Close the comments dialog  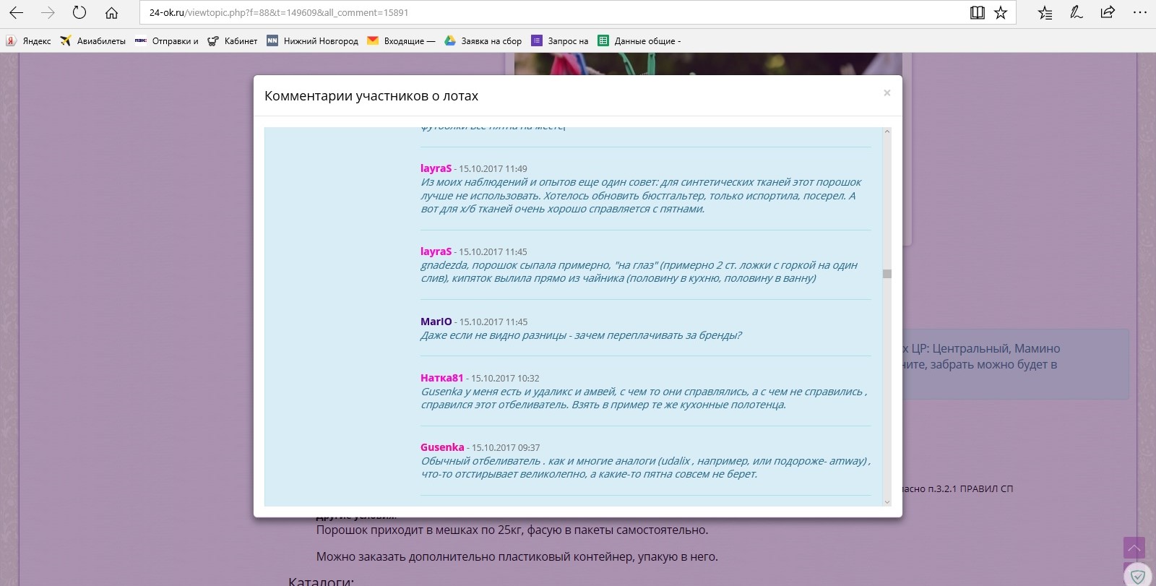click(x=887, y=93)
